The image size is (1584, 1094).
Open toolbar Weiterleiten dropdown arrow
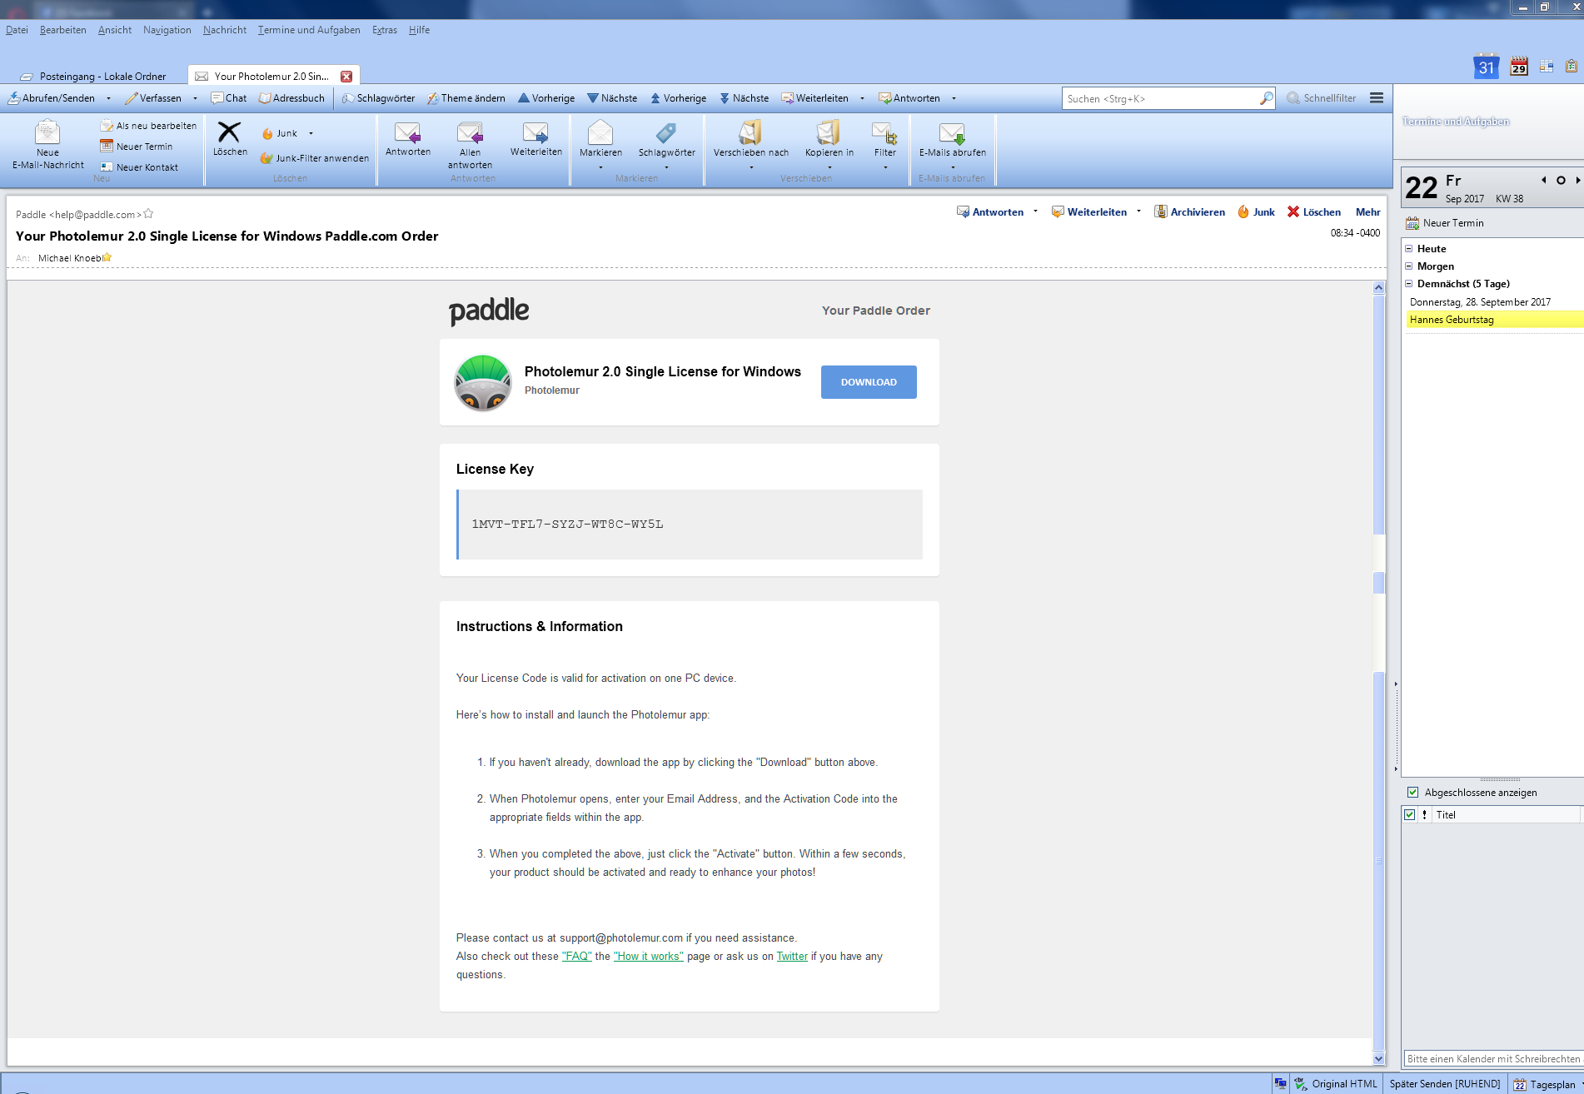tap(862, 98)
